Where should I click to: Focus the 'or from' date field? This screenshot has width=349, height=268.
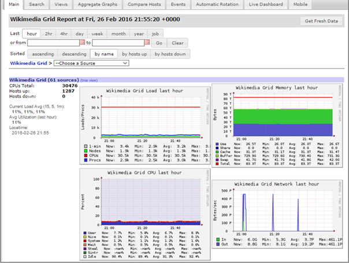point(53,43)
